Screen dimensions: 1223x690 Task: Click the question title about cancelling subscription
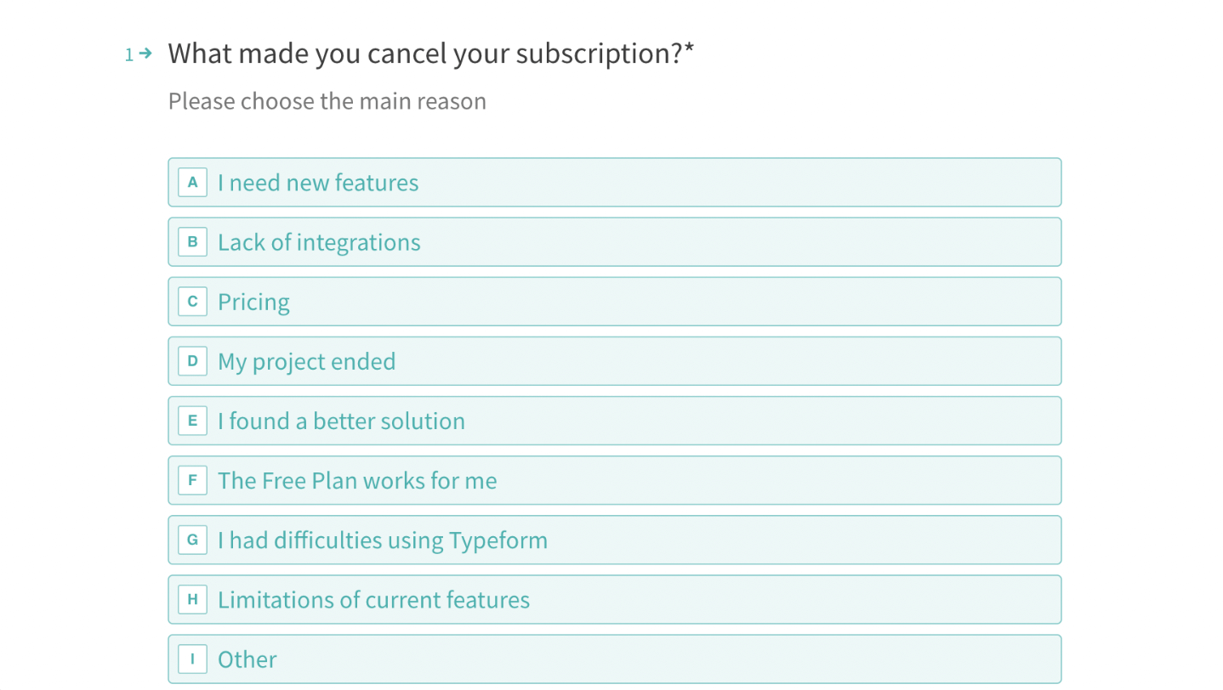tap(431, 53)
